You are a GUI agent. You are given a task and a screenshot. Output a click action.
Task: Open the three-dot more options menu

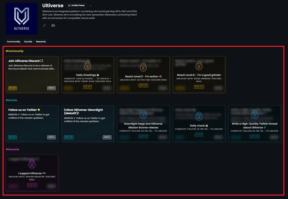(x=90, y=6)
